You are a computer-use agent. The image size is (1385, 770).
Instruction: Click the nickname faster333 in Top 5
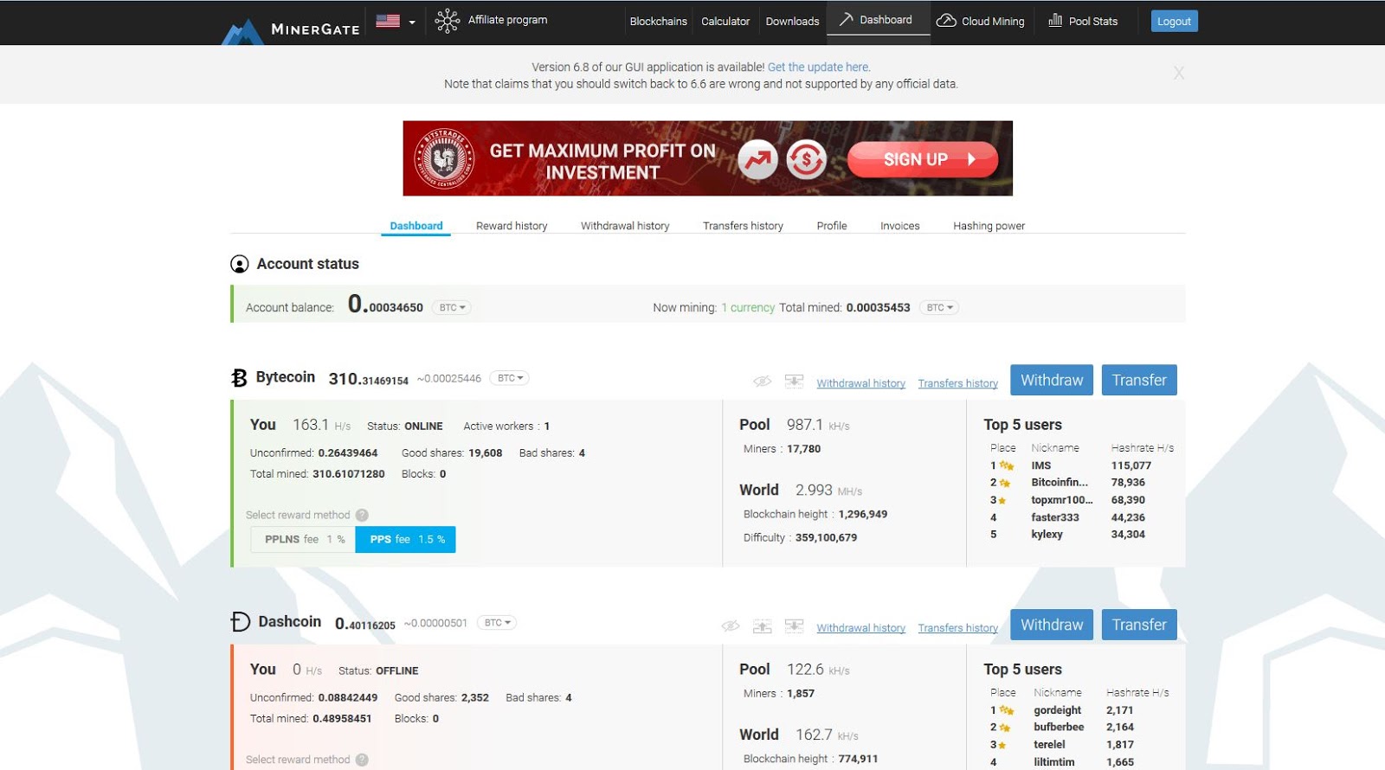coord(1055,517)
